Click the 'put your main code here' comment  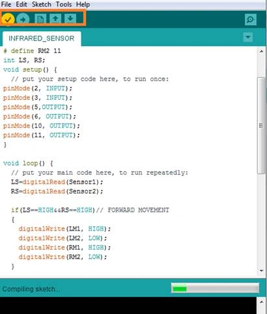(x=100, y=173)
